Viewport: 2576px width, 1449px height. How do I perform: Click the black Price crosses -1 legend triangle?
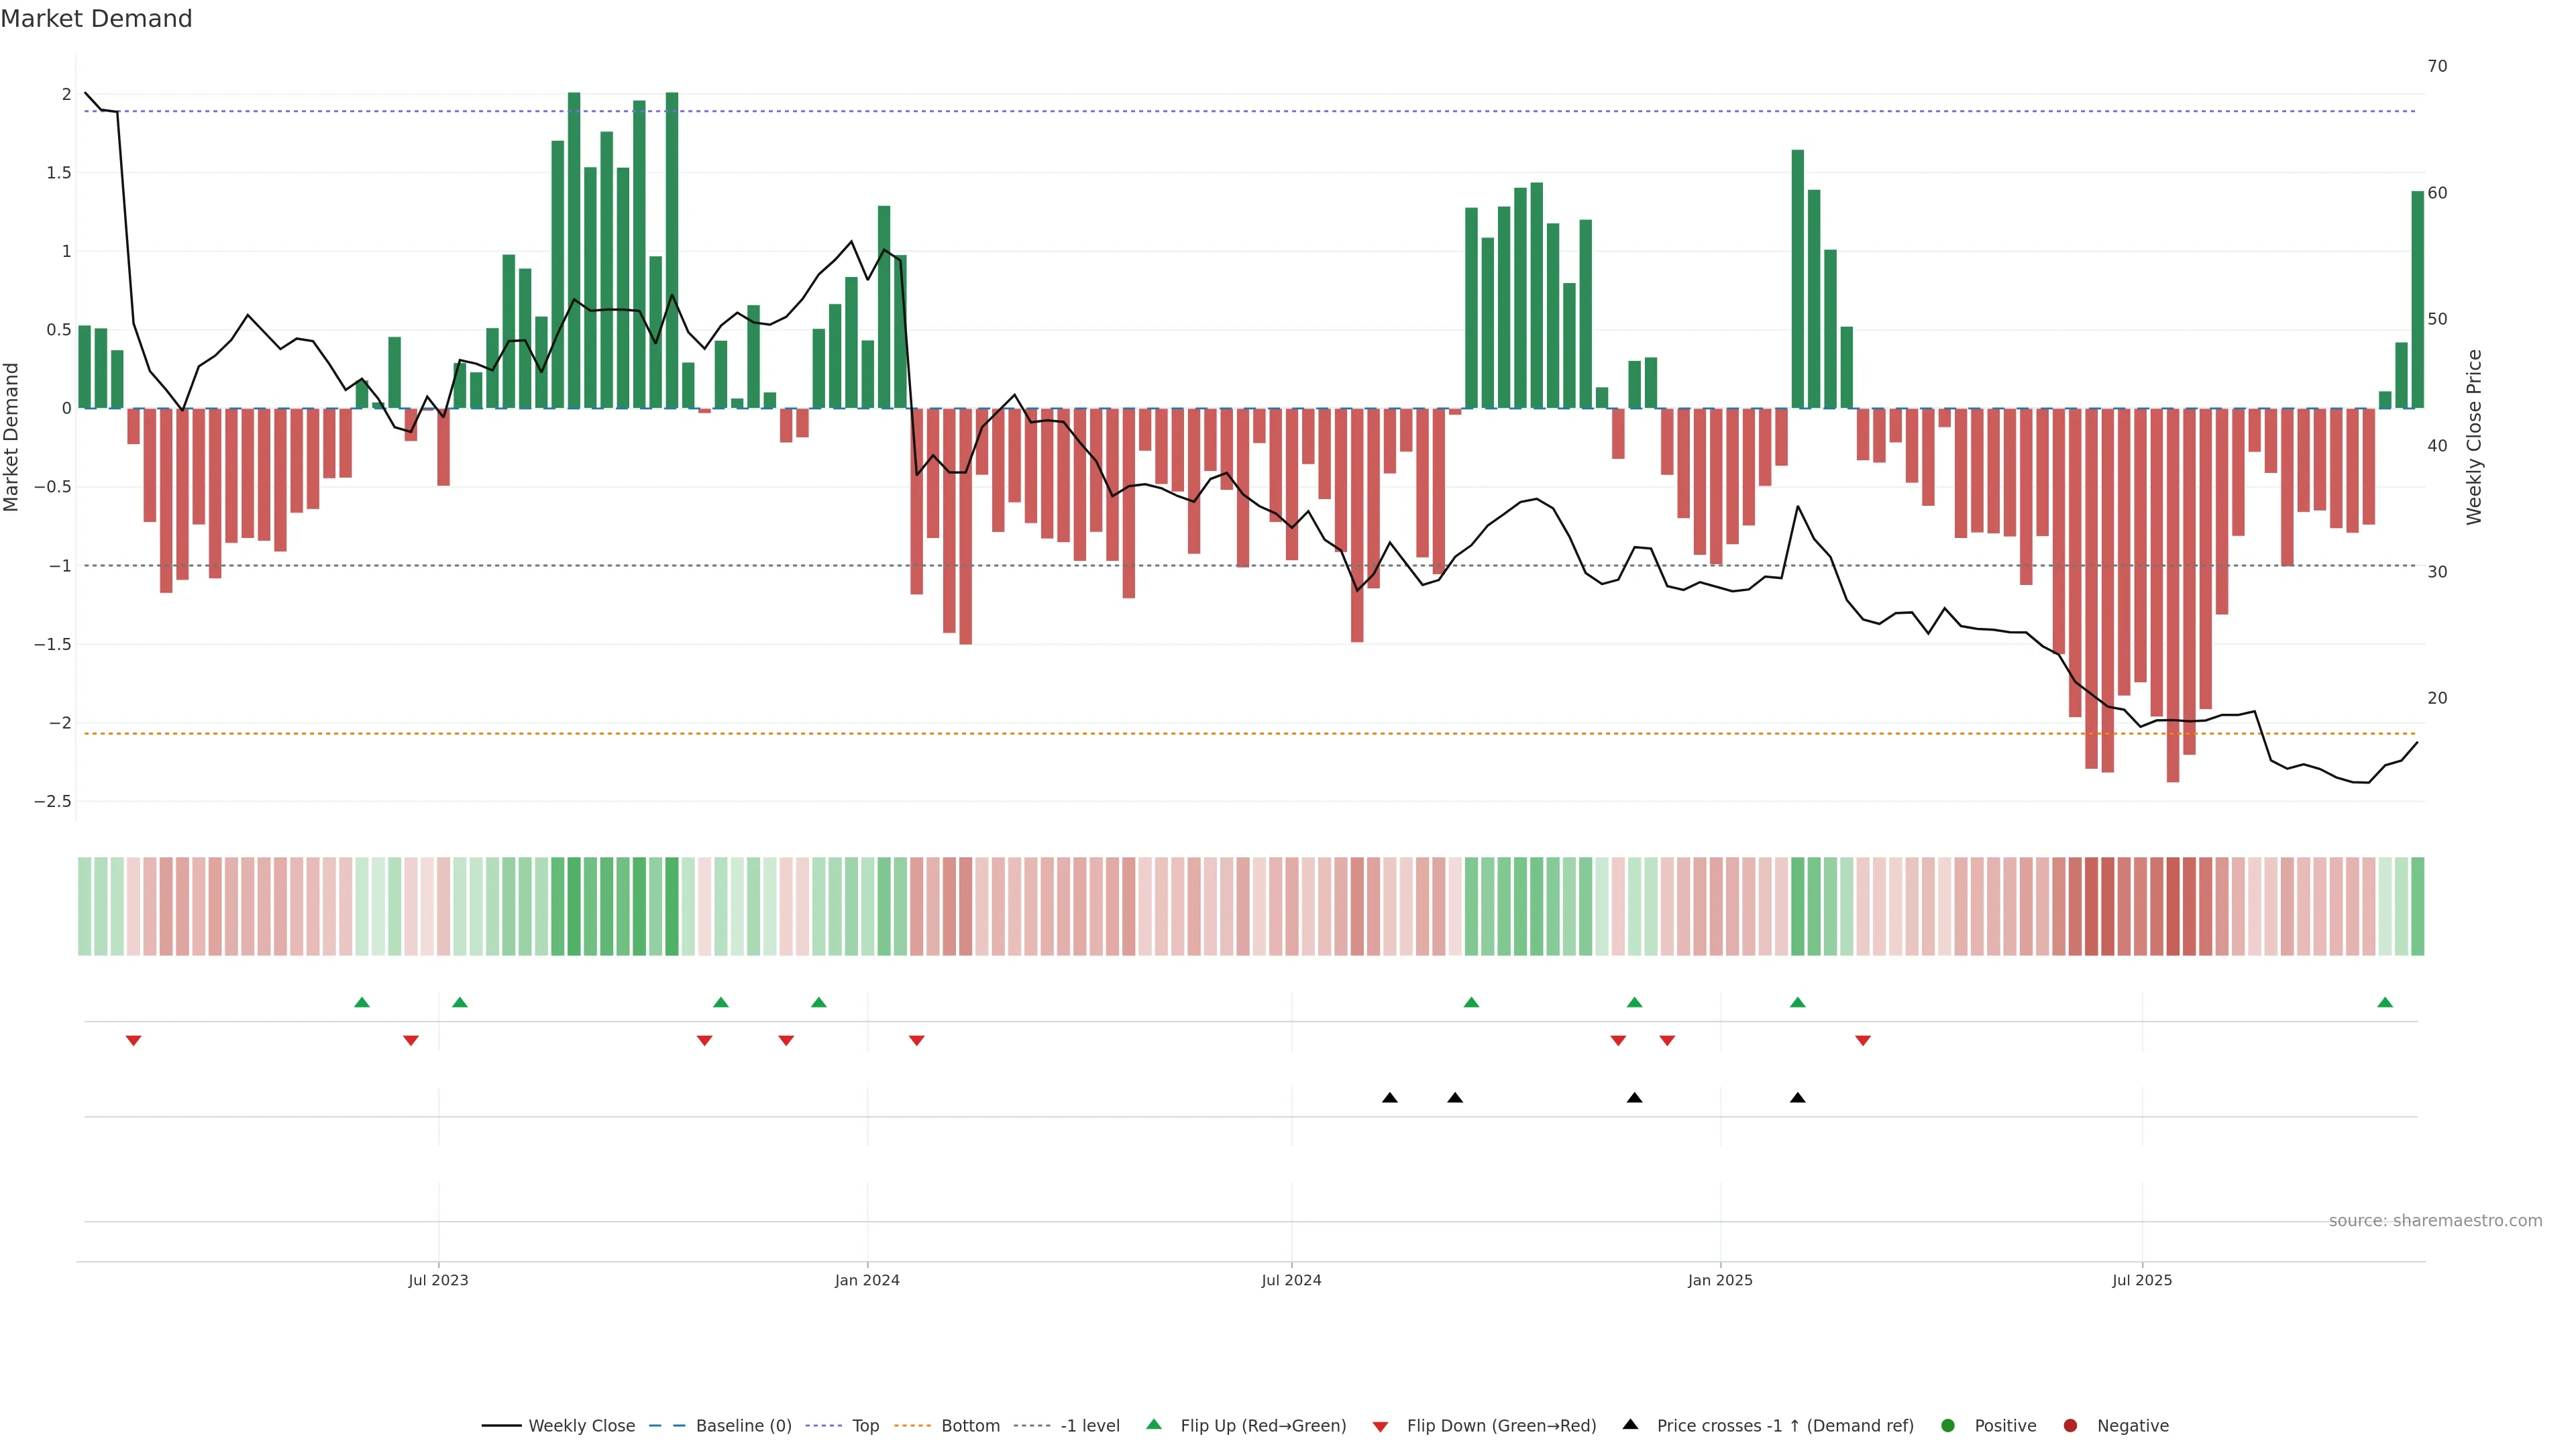point(1630,1425)
